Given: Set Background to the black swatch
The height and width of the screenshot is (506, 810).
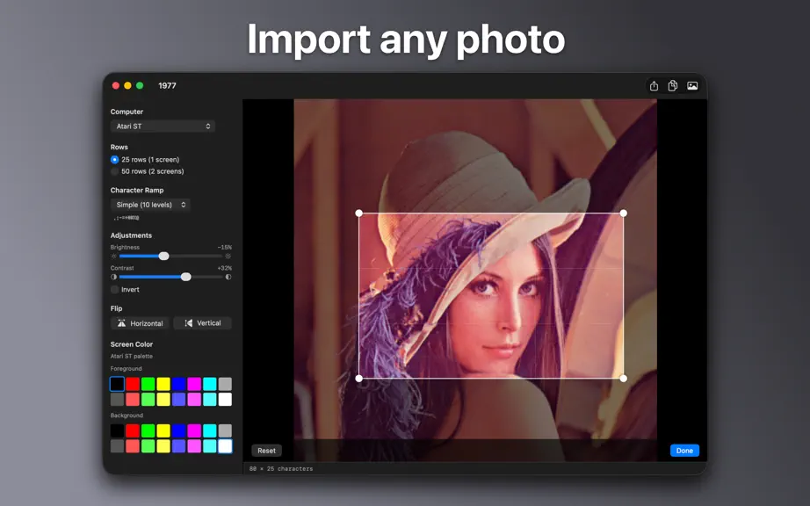Looking at the screenshot, I should click(117, 430).
